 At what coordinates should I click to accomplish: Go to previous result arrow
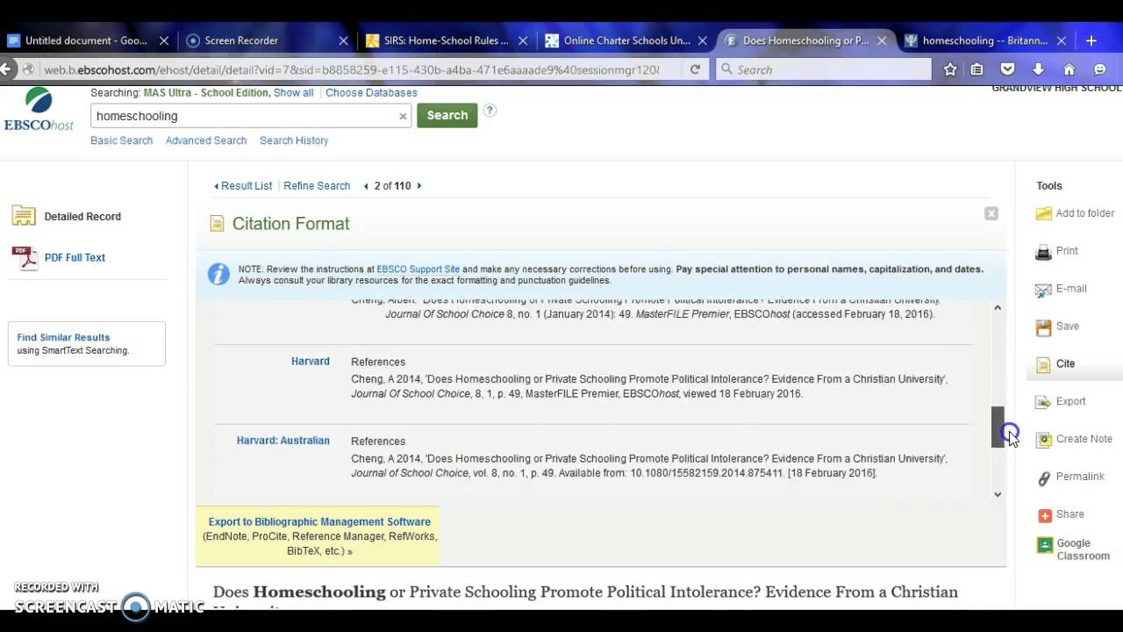pyautogui.click(x=366, y=186)
